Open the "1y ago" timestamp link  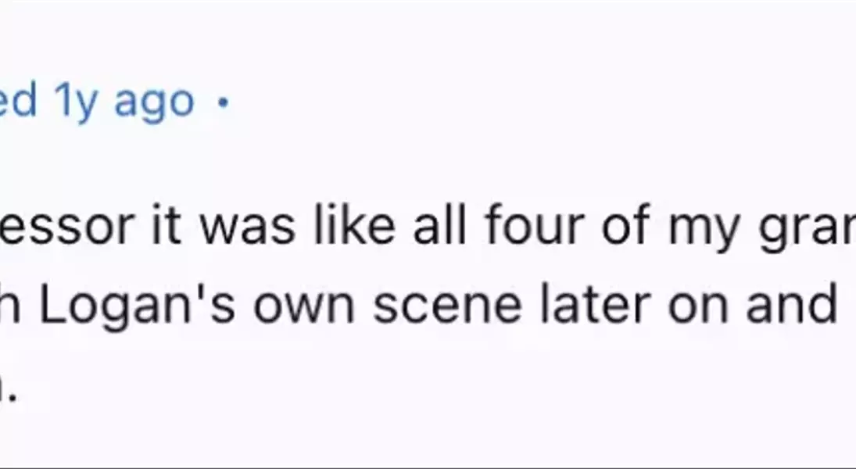124,102
